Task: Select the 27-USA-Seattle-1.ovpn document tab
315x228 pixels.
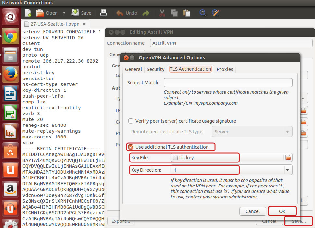Action: (55, 24)
